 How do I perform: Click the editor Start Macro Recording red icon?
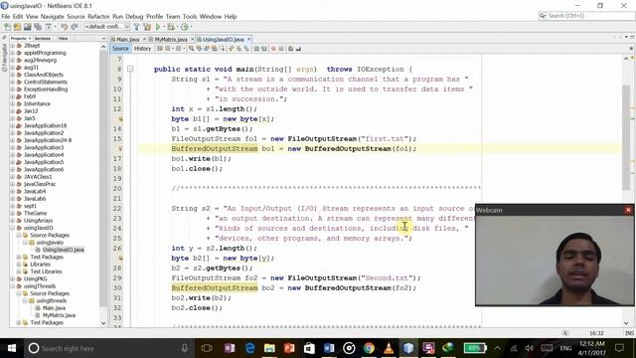click(273, 49)
